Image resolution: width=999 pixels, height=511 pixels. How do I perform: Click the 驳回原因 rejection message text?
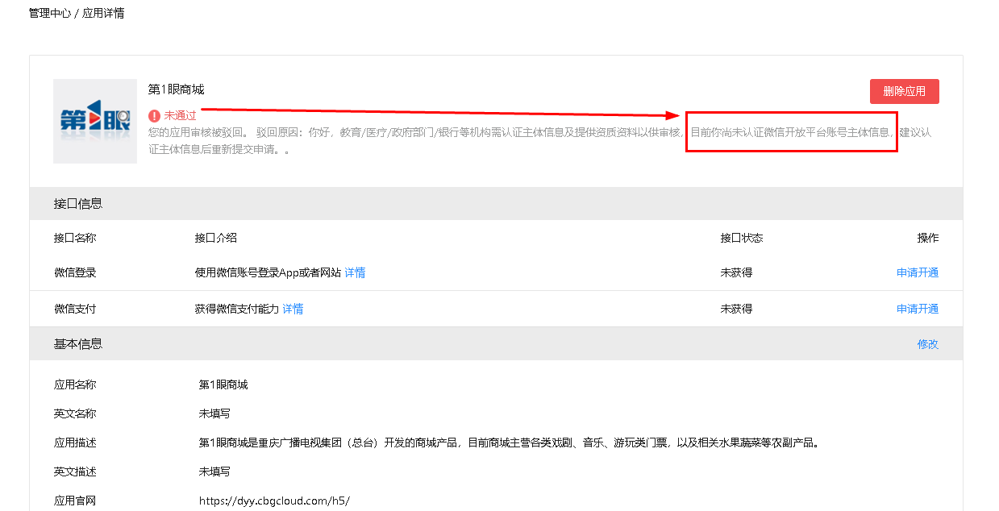[x=539, y=140]
